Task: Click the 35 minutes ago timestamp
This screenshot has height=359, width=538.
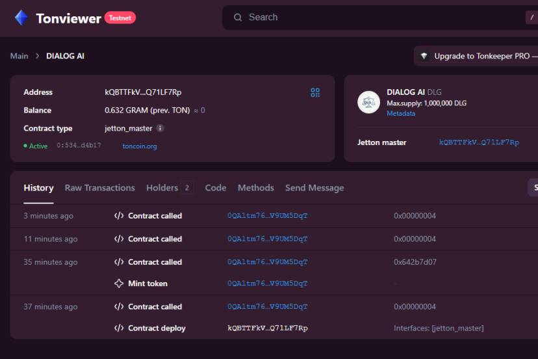Action: [x=51, y=262]
